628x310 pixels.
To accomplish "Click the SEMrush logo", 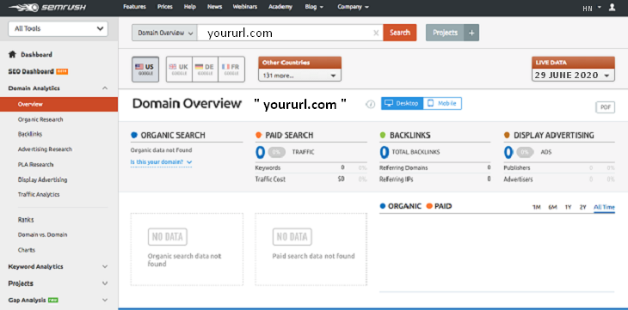I will click(46, 7).
